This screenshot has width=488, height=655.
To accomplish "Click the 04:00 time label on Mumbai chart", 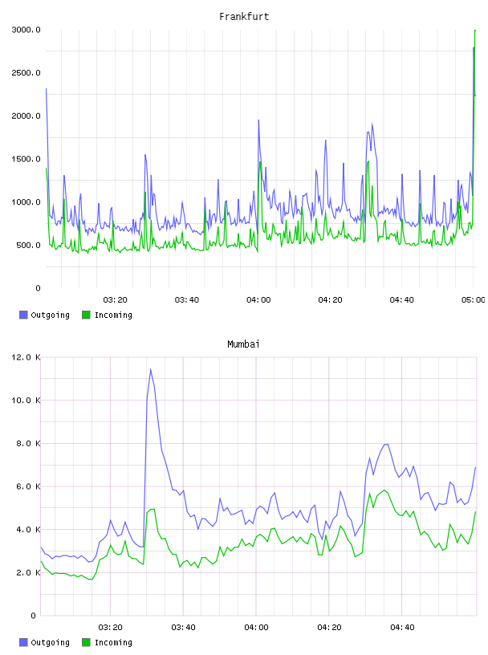I will coord(257,628).
